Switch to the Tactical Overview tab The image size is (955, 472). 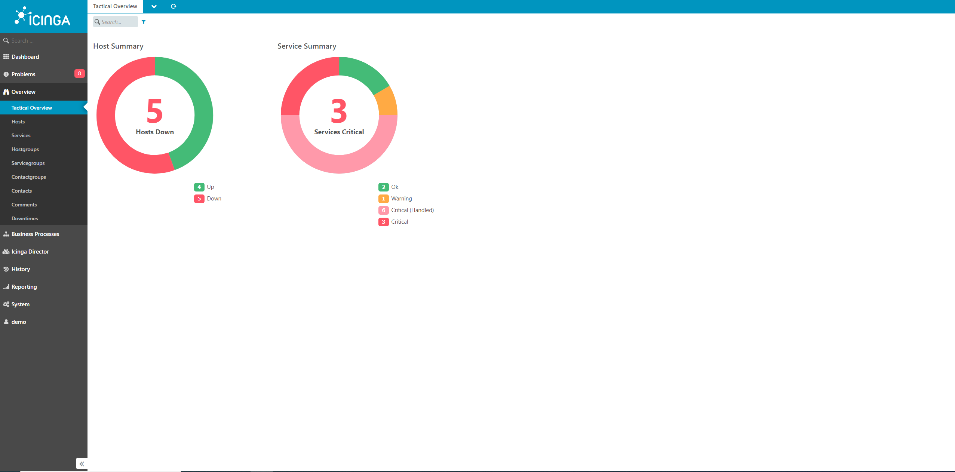click(115, 6)
